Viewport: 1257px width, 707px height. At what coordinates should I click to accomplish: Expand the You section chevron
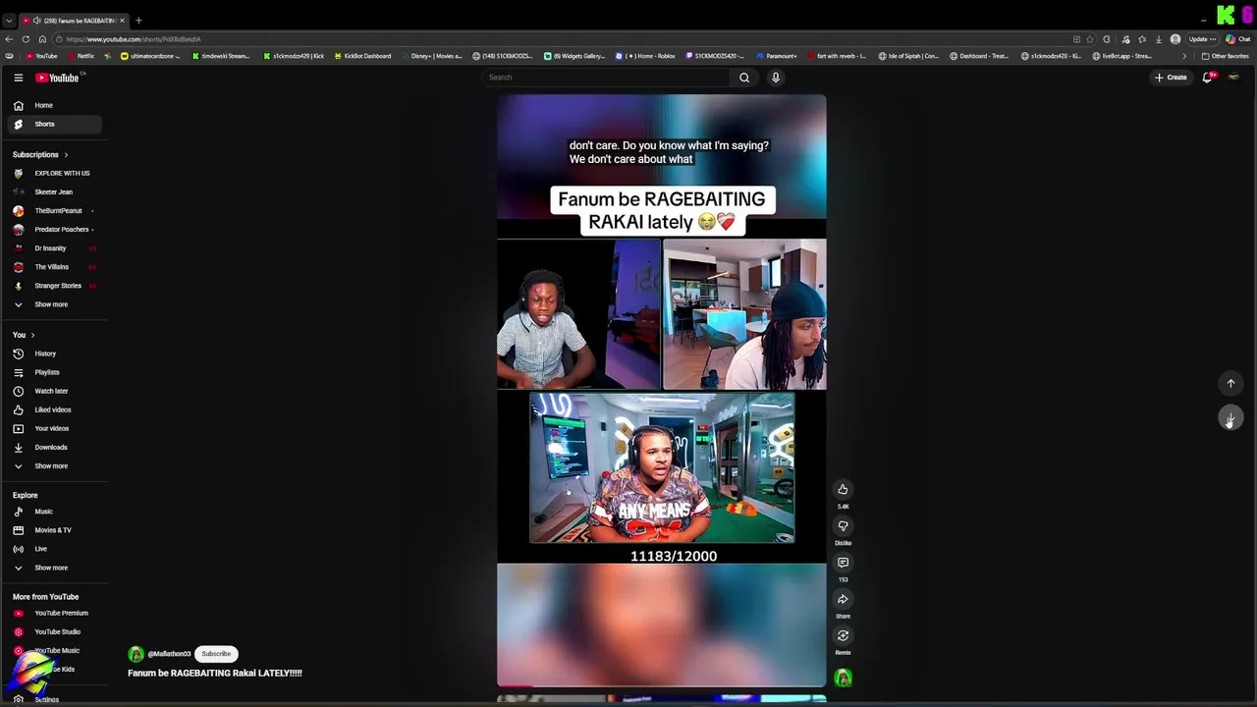click(x=32, y=335)
